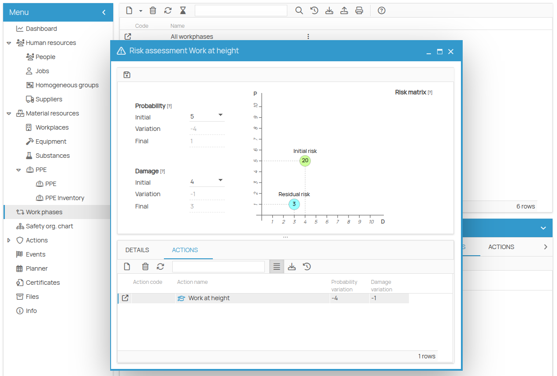557x376 pixels.
Task: Open the help documentation
Action: pos(381,10)
